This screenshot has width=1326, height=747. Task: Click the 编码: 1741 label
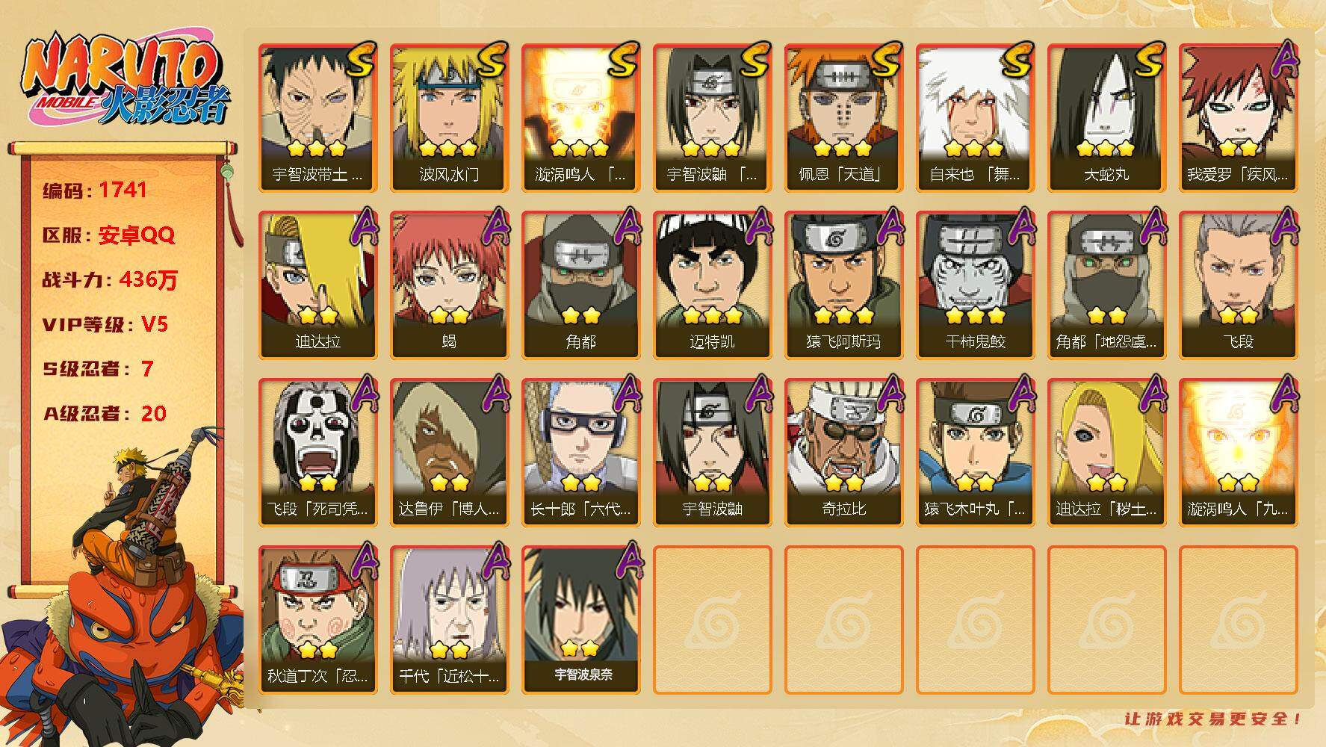[x=95, y=190]
